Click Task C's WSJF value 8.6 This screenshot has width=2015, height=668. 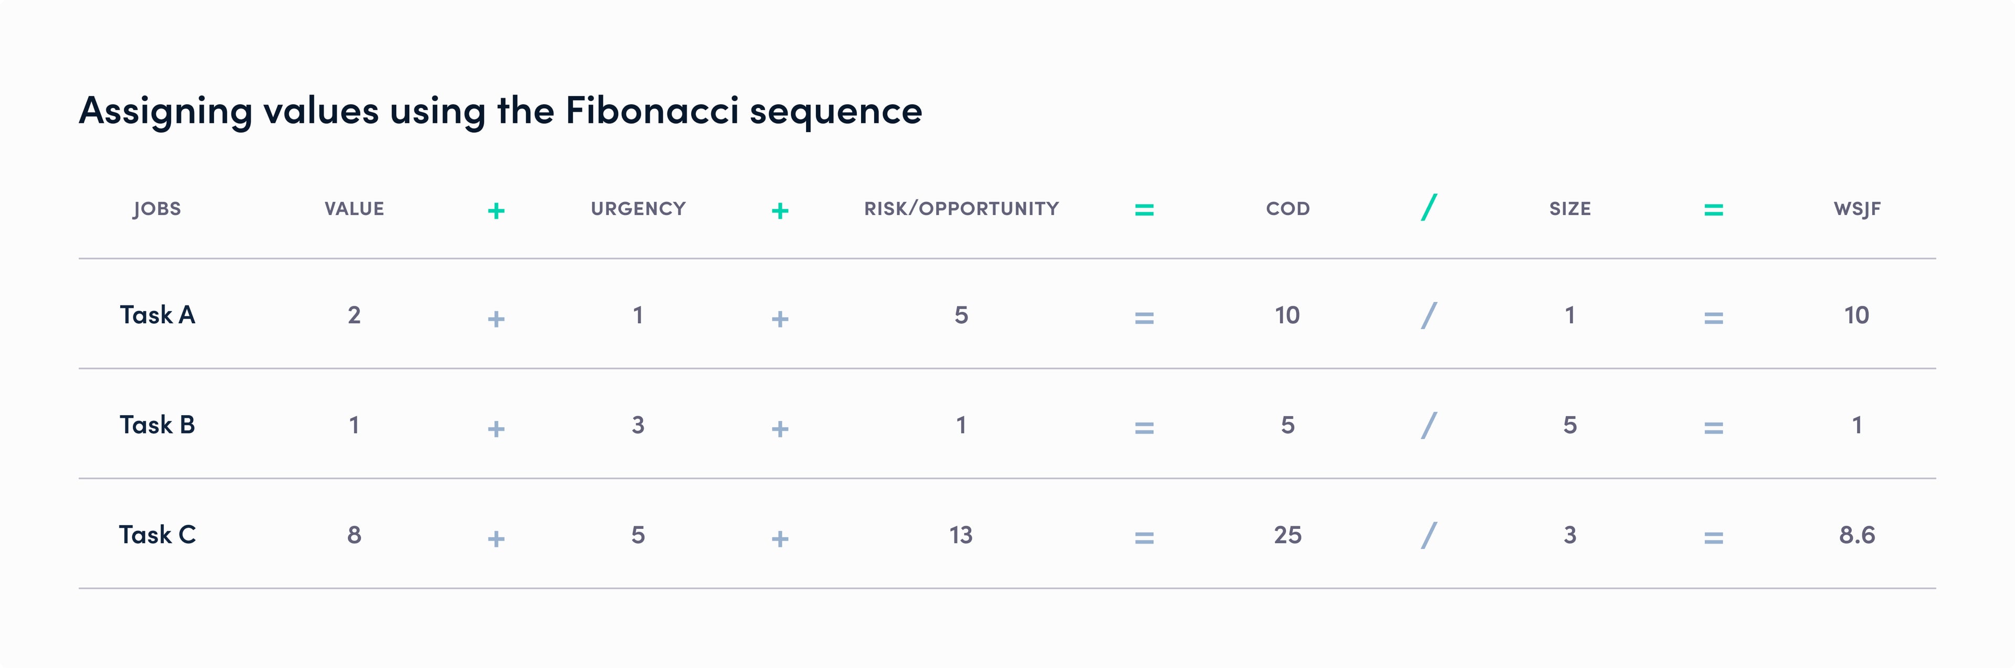1857,535
